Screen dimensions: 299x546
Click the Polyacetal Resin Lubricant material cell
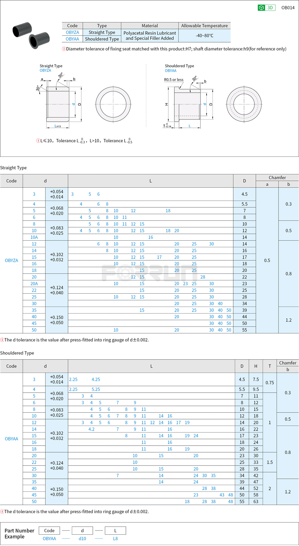coord(150,36)
